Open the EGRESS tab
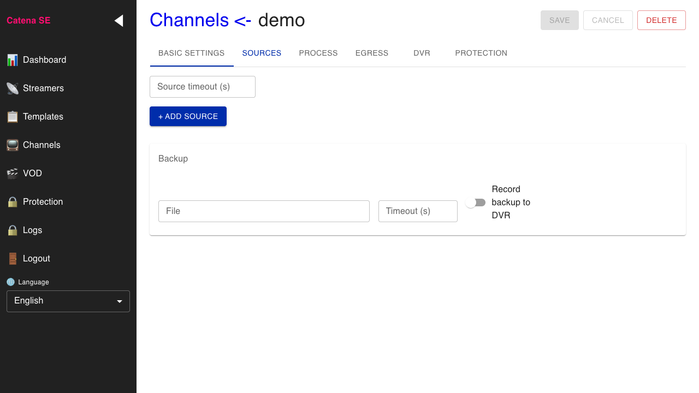The width and height of the screenshot is (699, 393). point(372,53)
